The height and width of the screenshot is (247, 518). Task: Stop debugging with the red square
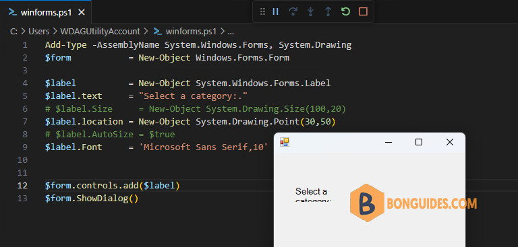tap(363, 12)
